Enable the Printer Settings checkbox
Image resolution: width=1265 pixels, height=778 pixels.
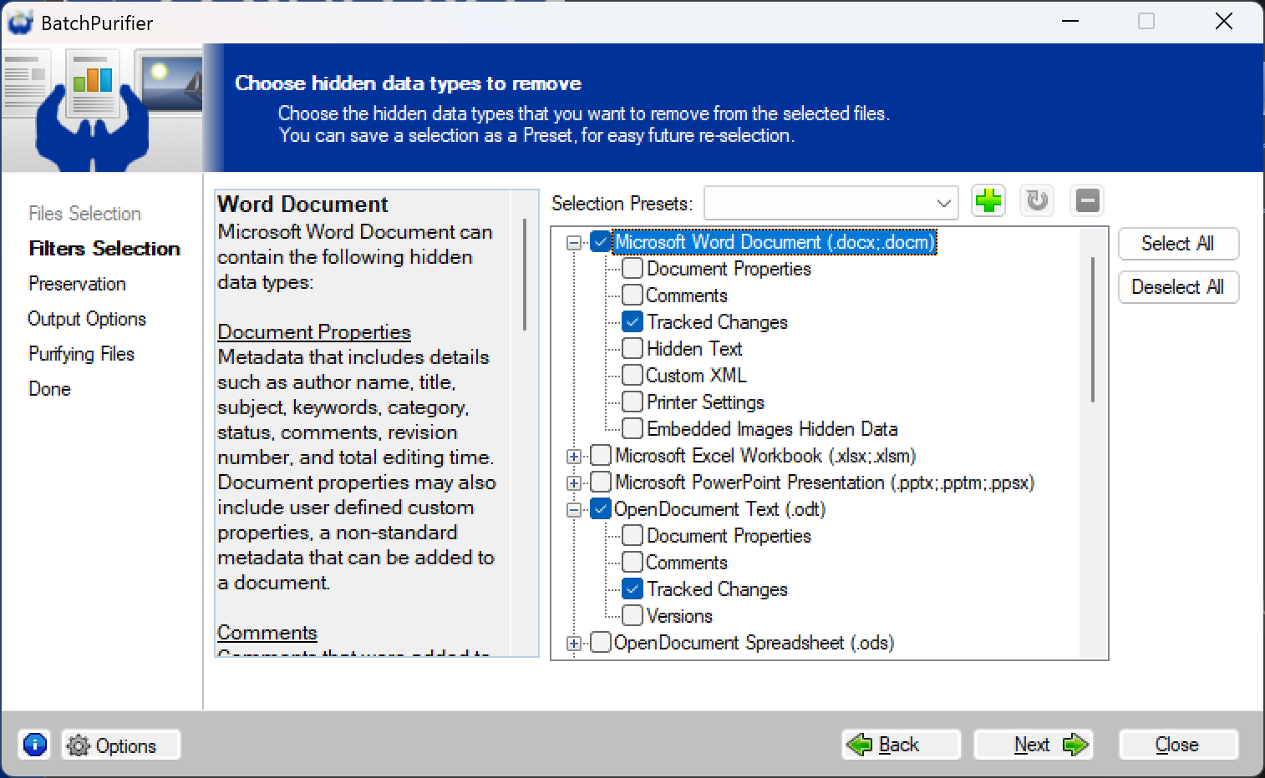632,402
